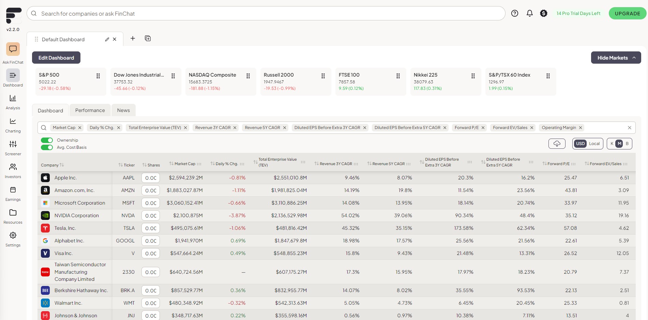The image size is (648, 320).
Task: Switch currency to Local
Action: (594, 144)
